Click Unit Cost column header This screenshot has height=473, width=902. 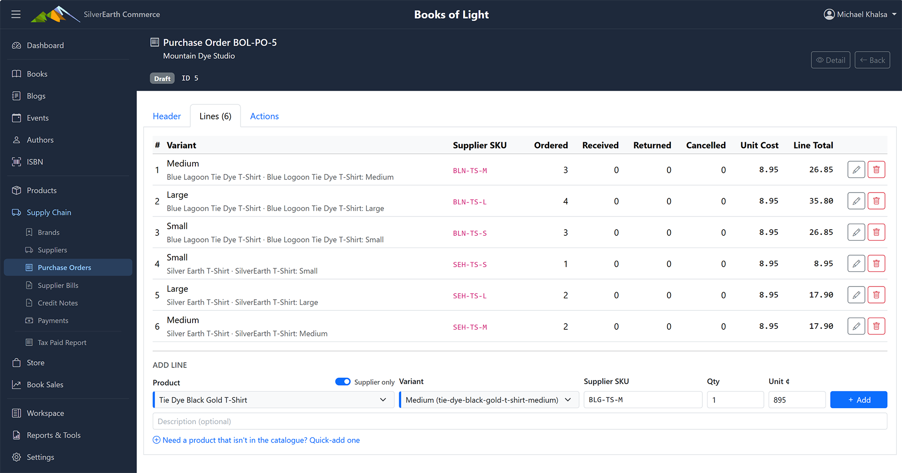(759, 145)
